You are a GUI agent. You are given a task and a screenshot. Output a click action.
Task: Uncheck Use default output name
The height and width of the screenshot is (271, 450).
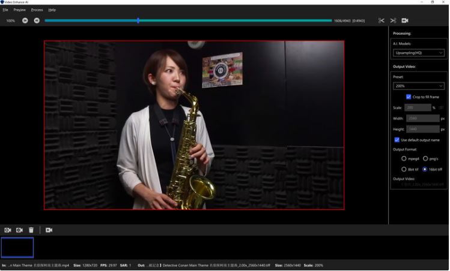tap(397, 140)
